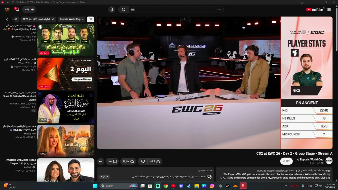Screen dimensions: 338x190
Task: Dislike the video with thumbs down
Action: coord(143,161)
